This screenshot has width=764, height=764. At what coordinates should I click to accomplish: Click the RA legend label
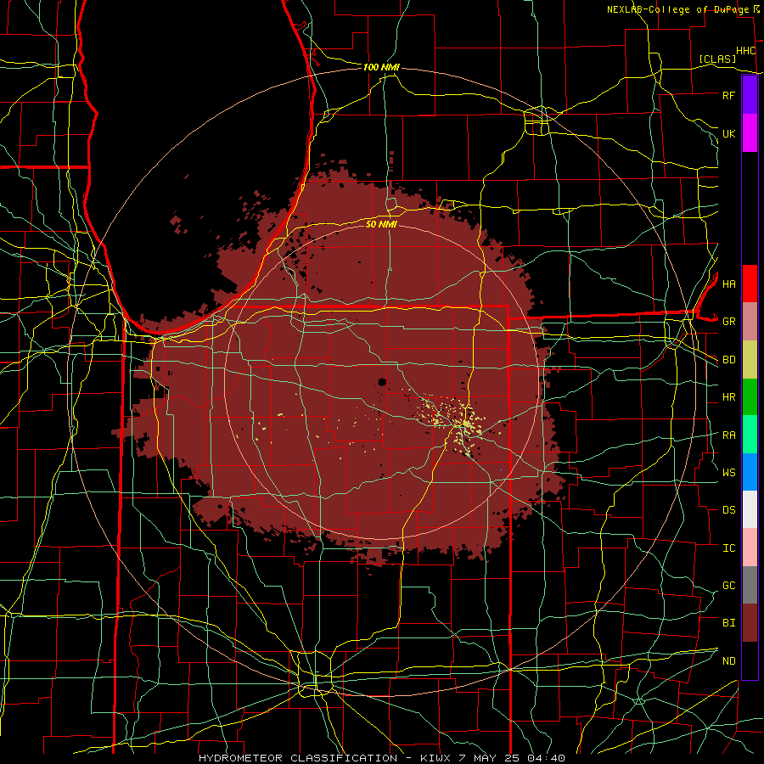(728, 435)
